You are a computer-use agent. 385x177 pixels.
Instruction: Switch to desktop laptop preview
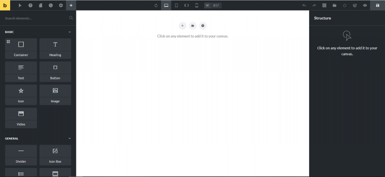click(x=166, y=5)
